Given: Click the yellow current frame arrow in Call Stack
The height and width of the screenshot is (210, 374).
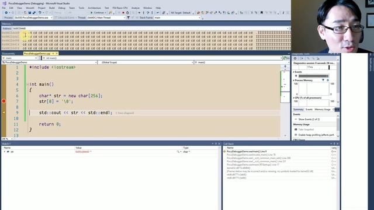Looking at the screenshot, I should 224,152.
